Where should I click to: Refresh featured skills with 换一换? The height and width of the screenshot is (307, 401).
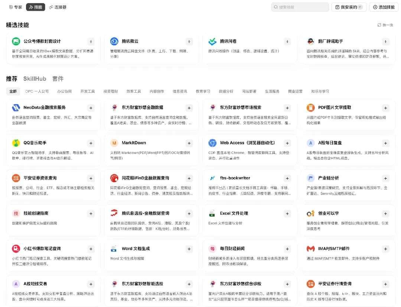(x=385, y=25)
